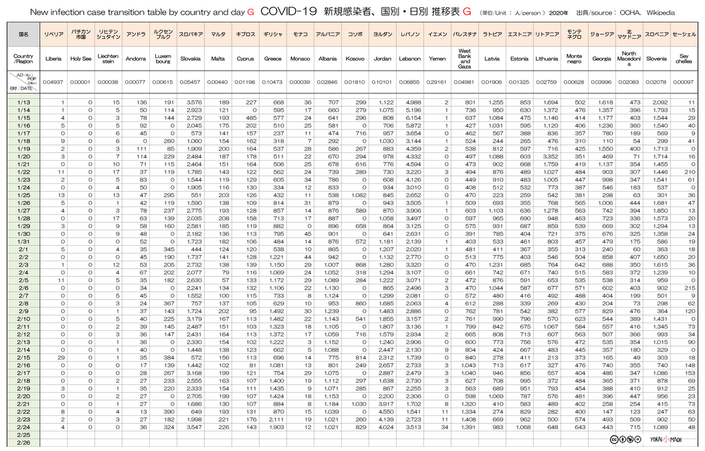705x451 pixels.
Task: Click the 'Andorra' column header
Action: tap(136, 59)
